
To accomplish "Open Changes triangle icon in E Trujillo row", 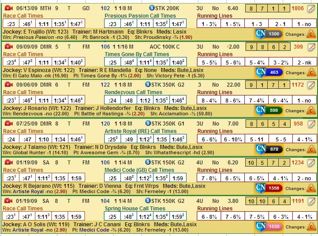I will (x=311, y=34).
